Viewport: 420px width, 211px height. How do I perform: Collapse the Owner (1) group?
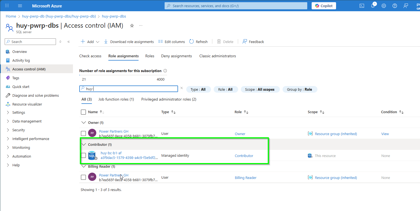click(x=84, y=122)
